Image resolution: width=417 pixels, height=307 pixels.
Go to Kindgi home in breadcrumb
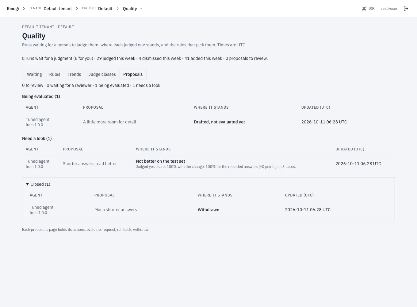coord(13,9)
